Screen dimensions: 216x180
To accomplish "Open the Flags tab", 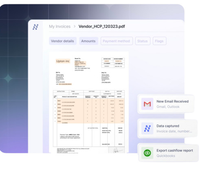I will (x=159, y=41).
